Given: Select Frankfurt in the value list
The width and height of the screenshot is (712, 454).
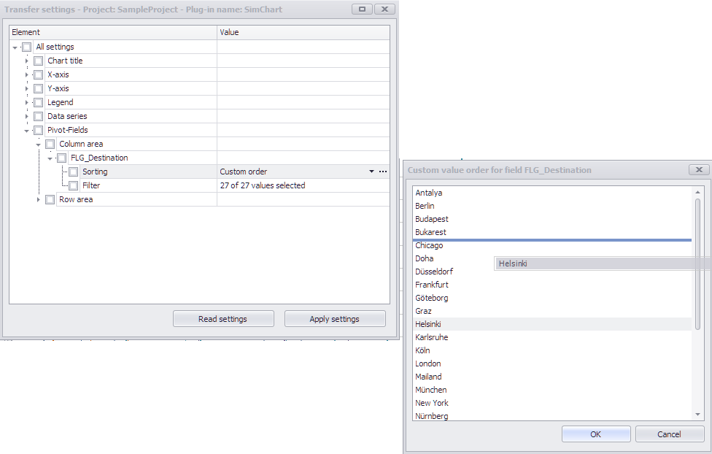Looking at the screenshot, I should coord(552,285).
